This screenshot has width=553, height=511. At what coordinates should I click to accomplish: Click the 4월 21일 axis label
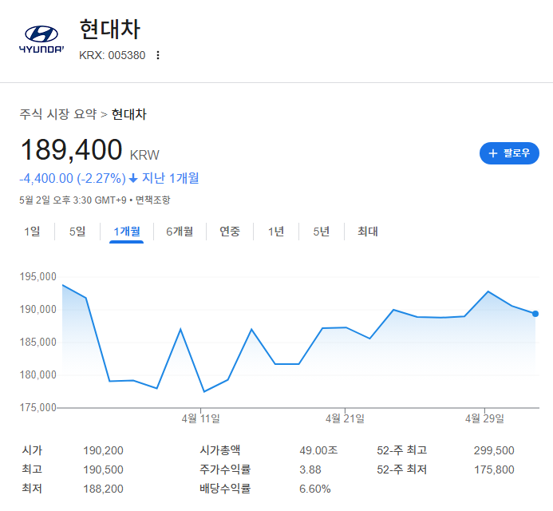click(x=345, y=418)
